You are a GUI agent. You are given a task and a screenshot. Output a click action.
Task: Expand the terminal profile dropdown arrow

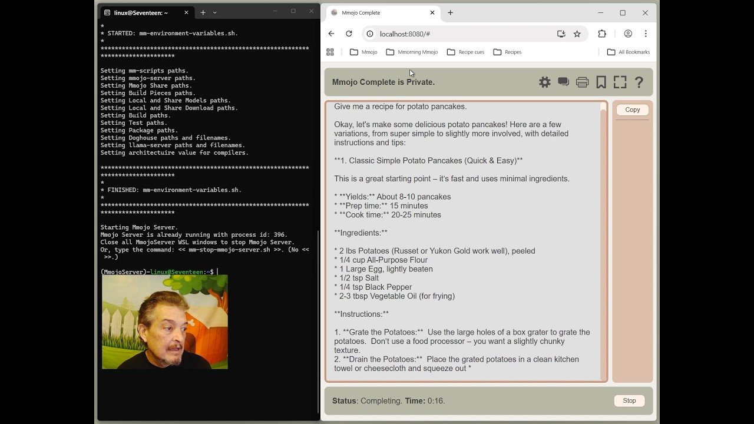[x=214, y=12]
